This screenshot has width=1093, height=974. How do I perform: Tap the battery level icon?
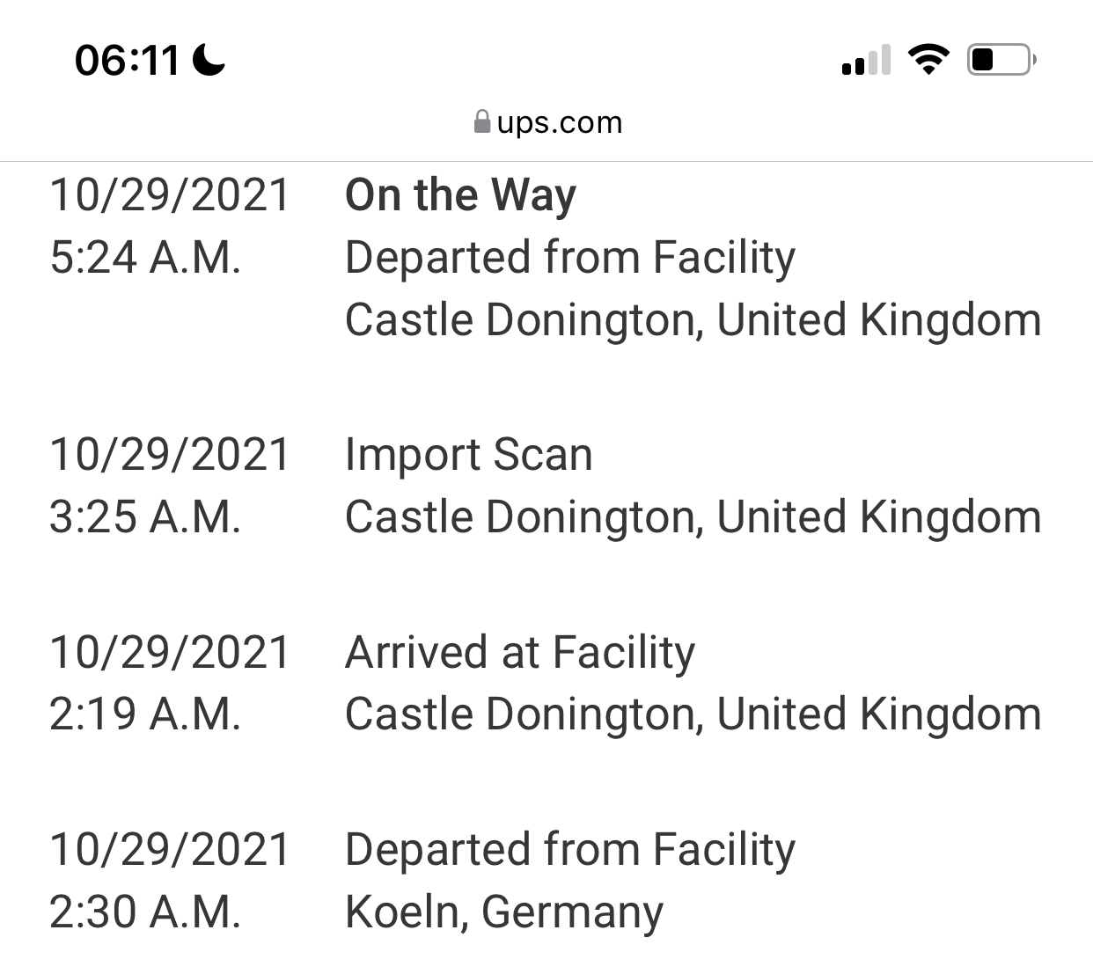(x=1001, y=60)
